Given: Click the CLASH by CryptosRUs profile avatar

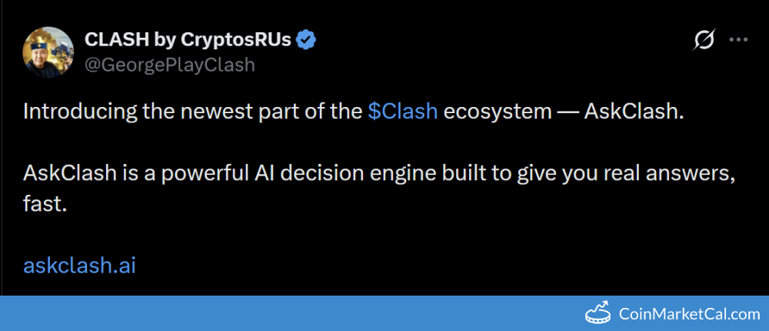Looking at the screenshot, I should pos(50,51).
